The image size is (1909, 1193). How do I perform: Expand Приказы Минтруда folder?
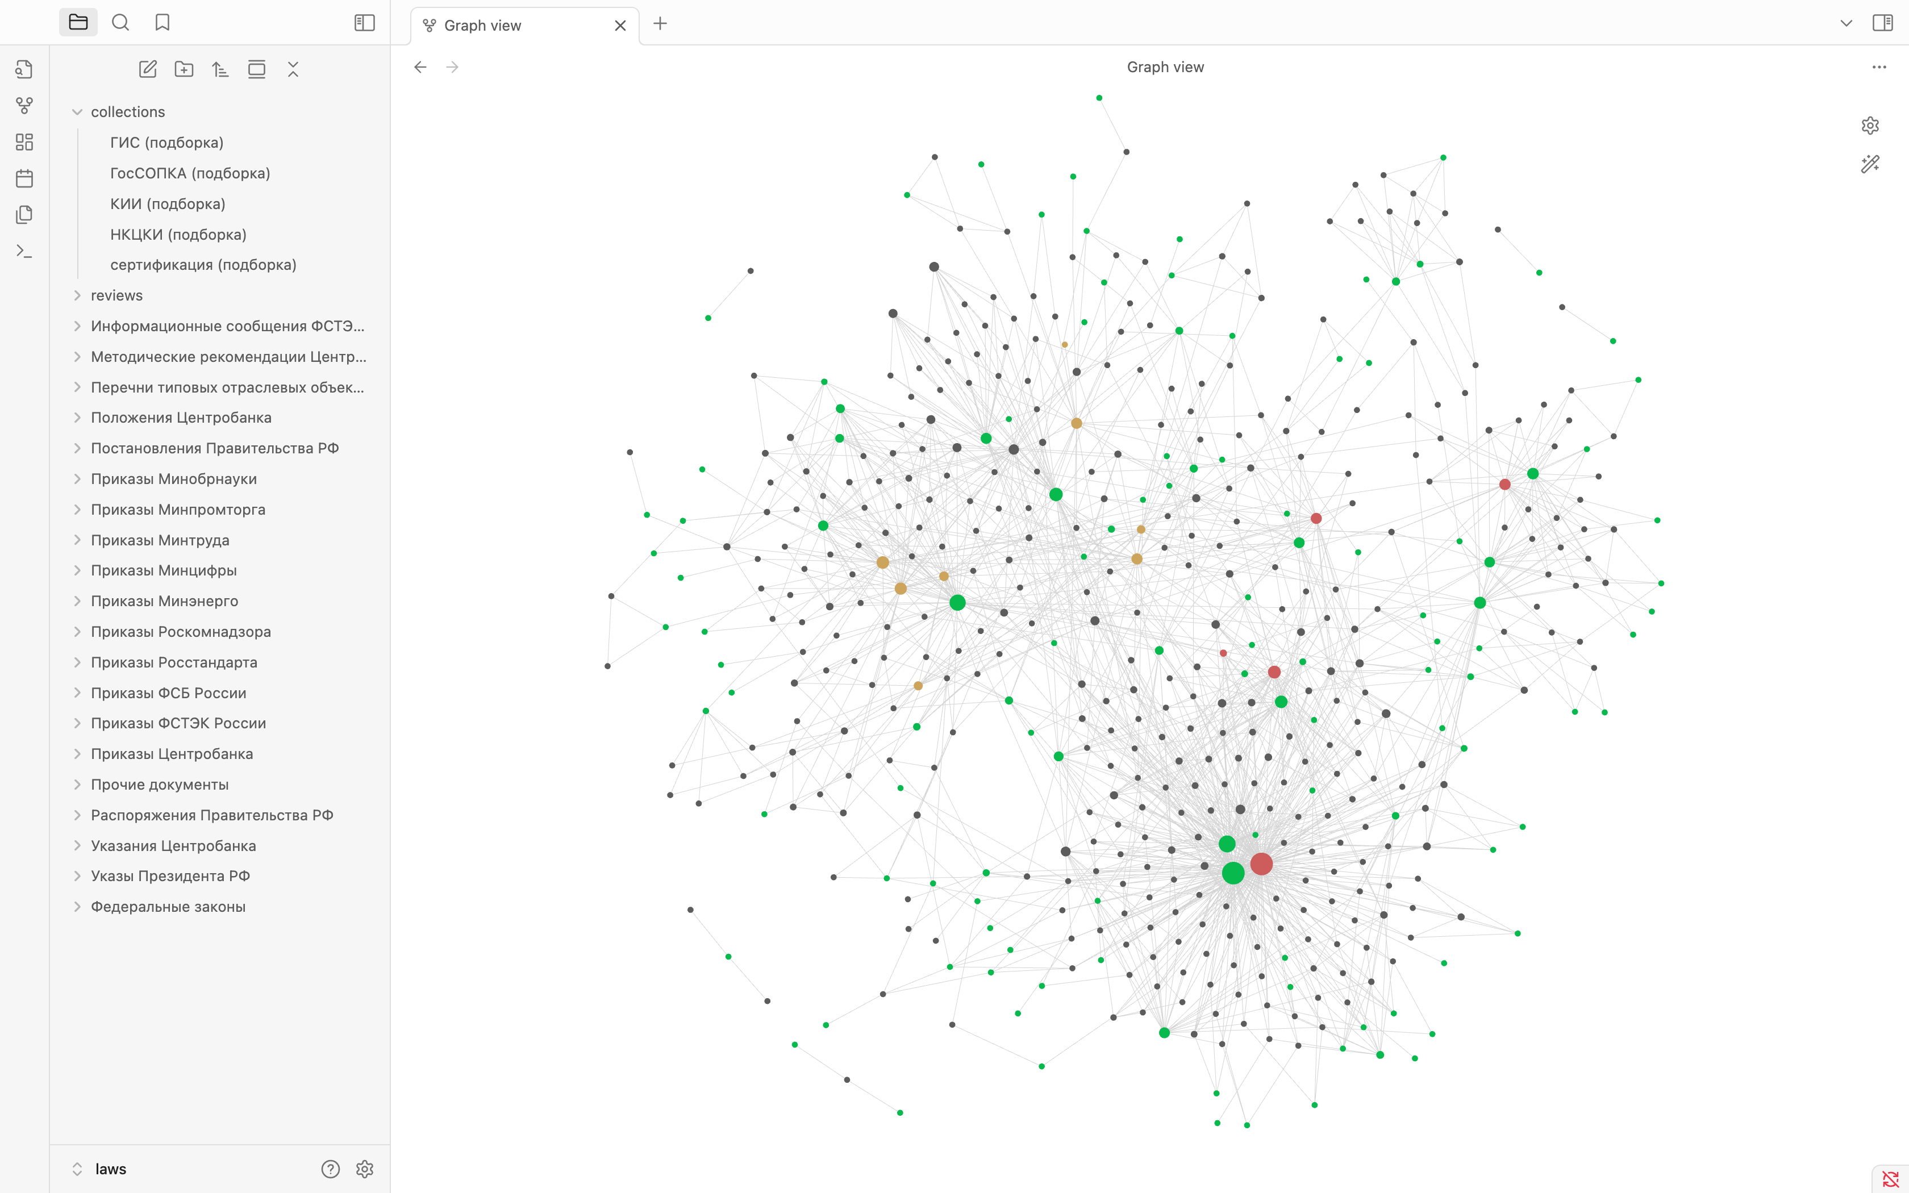coord(220,540)
